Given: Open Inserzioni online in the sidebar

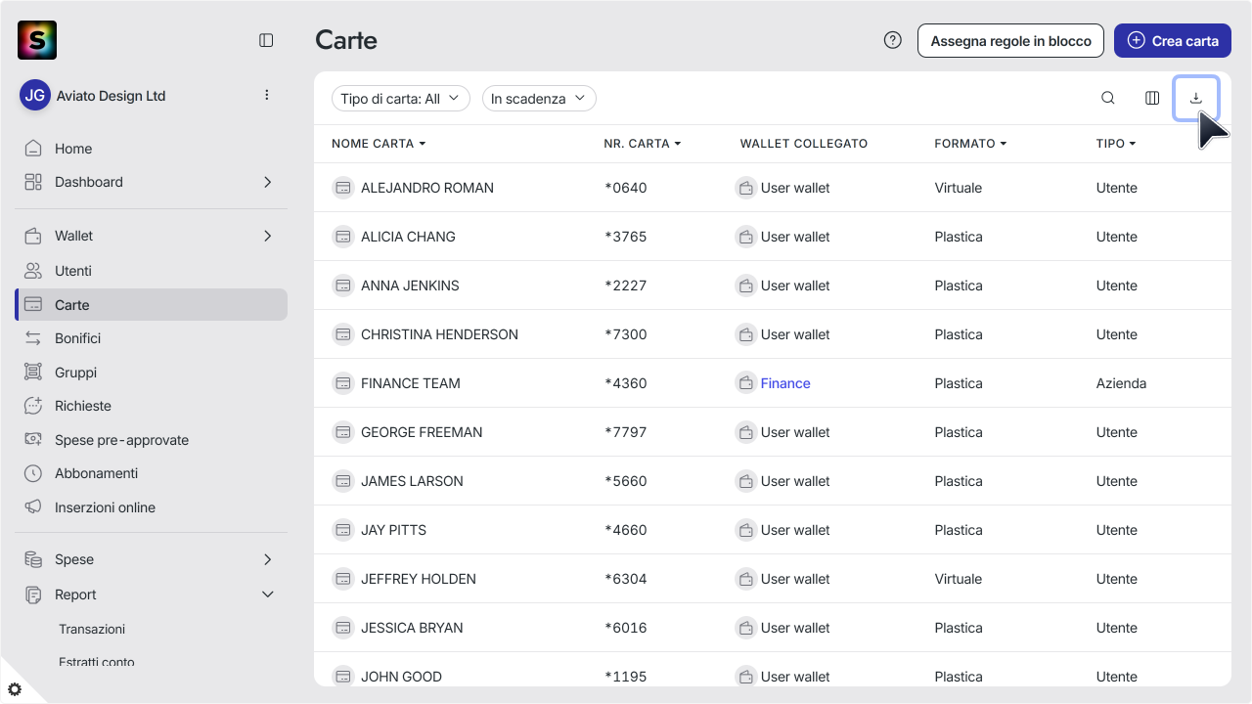Looking at the screenshot, I should (x=151, y=507).
